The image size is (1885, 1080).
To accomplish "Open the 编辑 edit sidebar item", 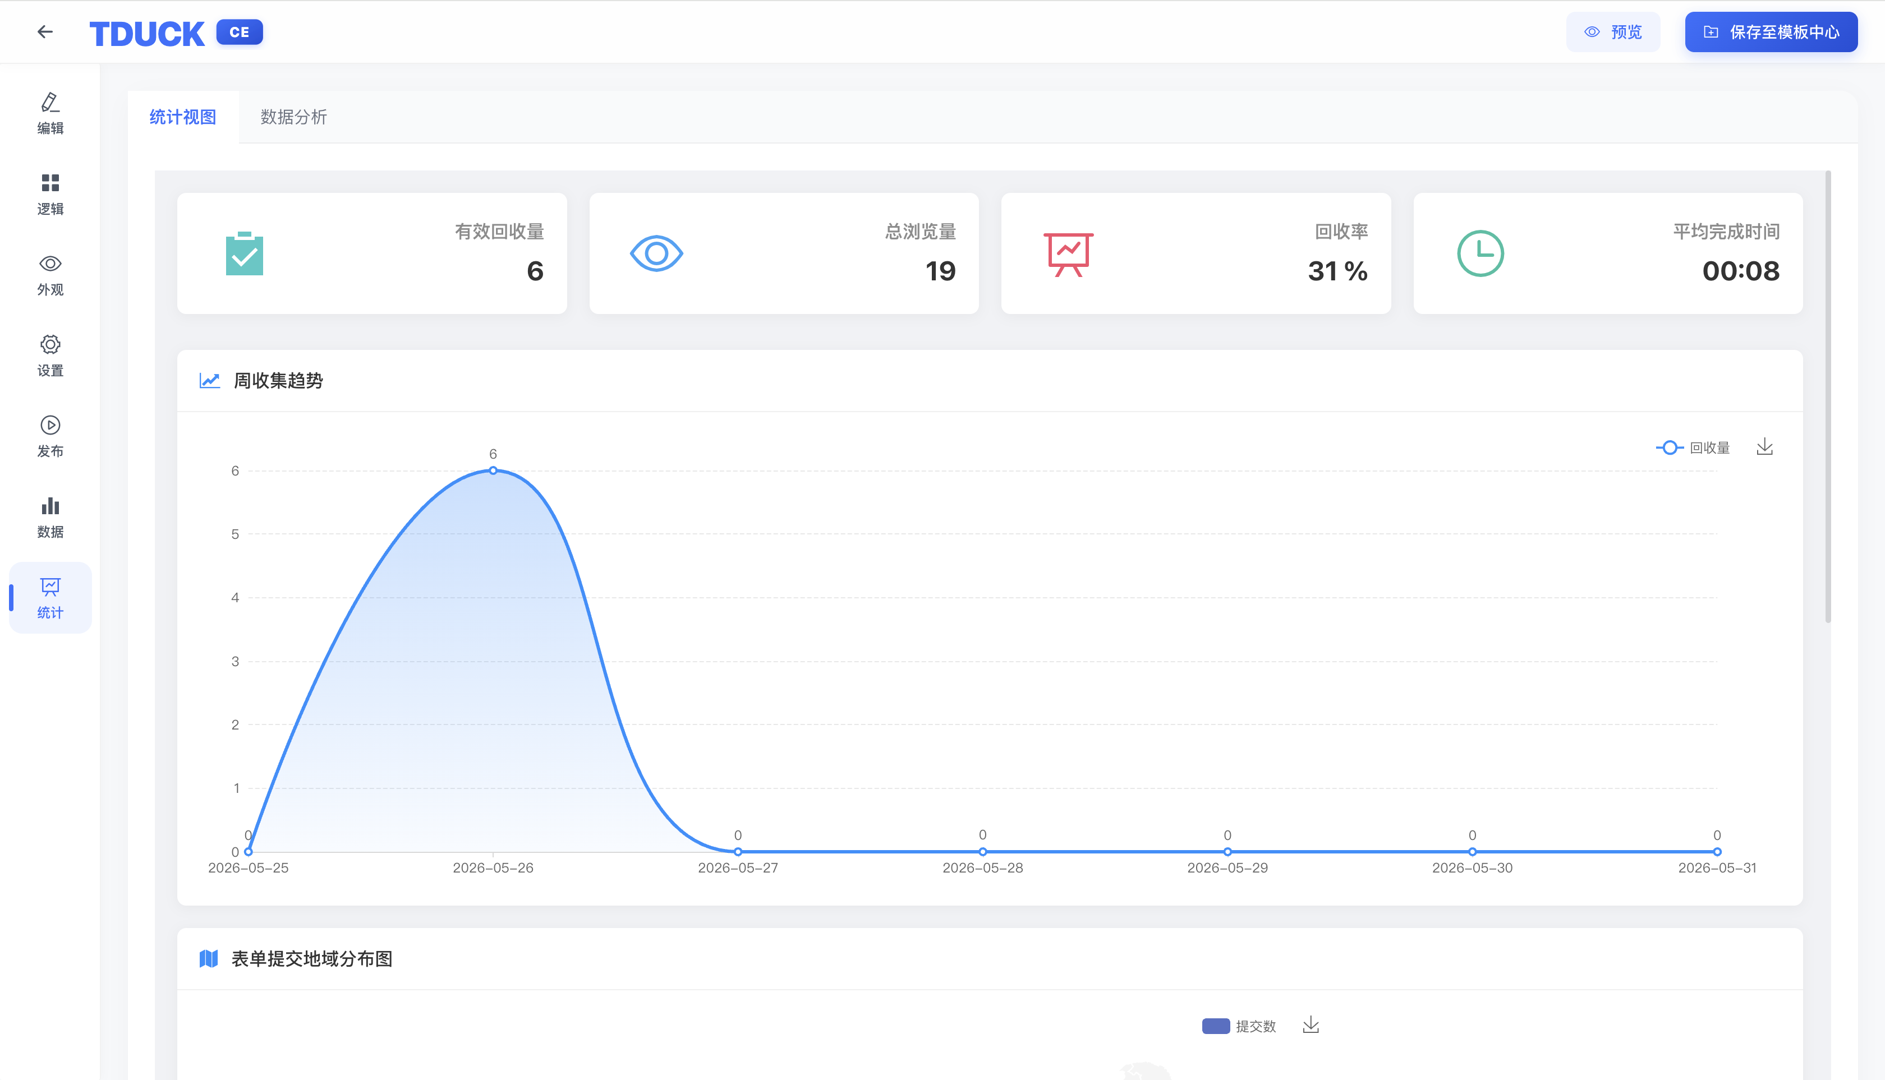I will click(x=50, y=113).
